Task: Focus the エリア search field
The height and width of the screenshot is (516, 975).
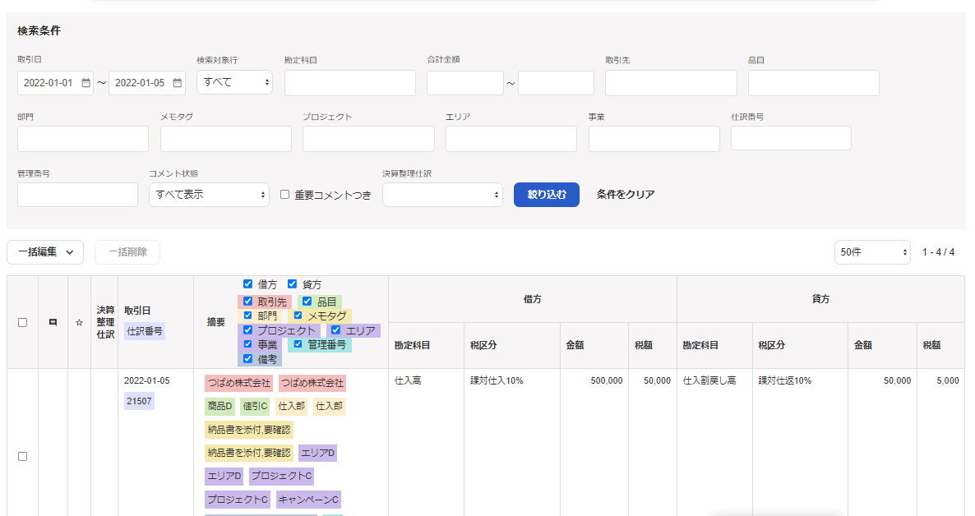Action: 511,139
